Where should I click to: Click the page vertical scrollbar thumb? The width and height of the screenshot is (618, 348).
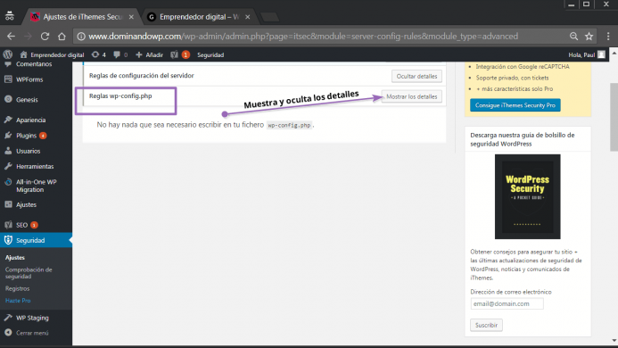click(614, 117)
